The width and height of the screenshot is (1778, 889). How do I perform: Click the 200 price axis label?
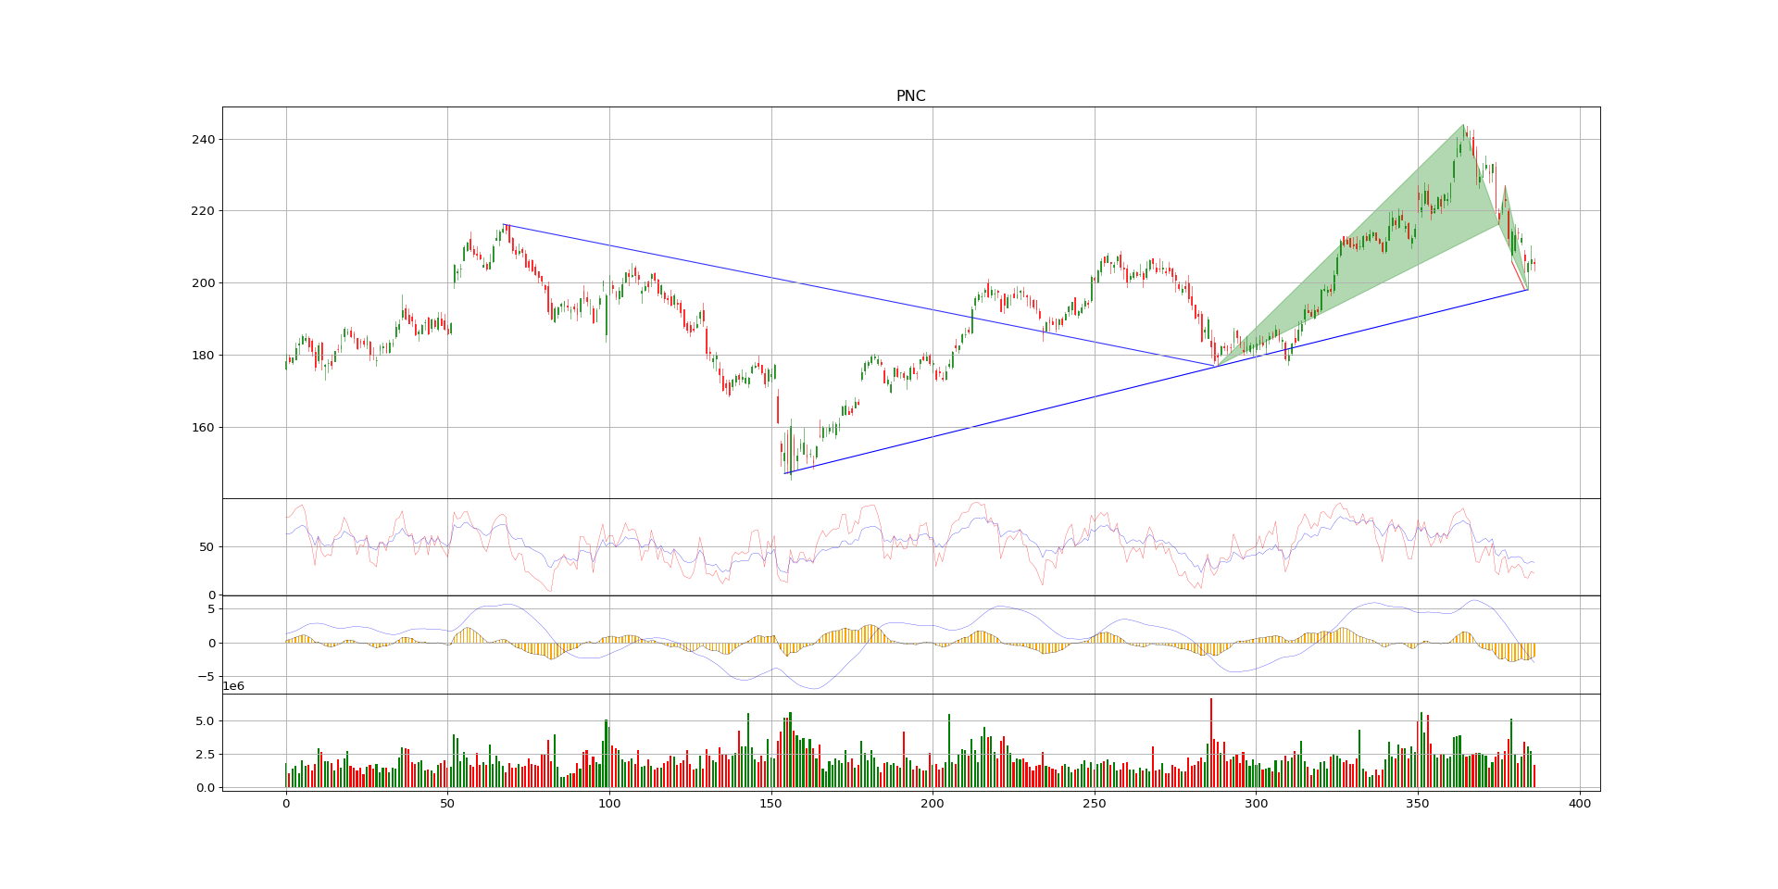(x=203, y=283)
